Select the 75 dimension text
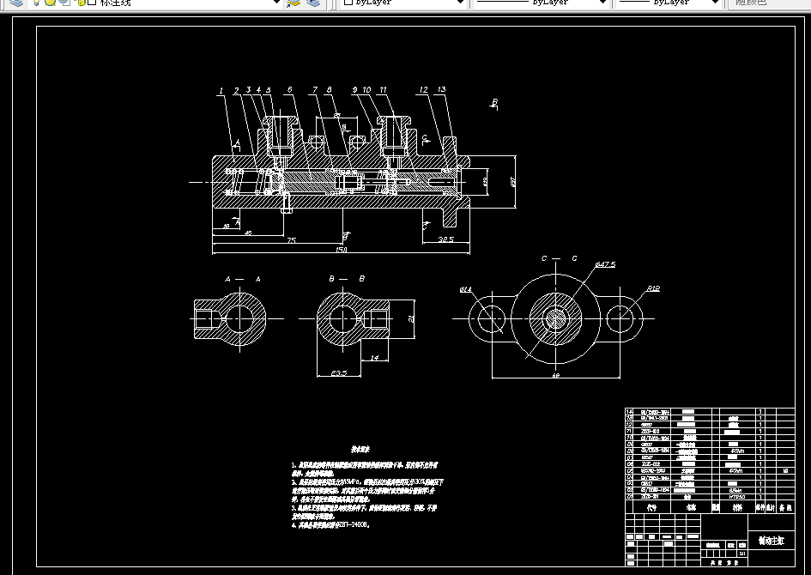Screen dimensions: 811x575 coord(291,240)
